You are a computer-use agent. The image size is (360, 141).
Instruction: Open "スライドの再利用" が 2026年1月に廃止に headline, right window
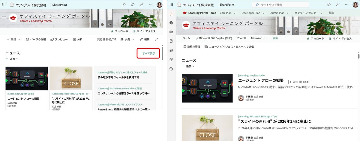pos(274,121)
